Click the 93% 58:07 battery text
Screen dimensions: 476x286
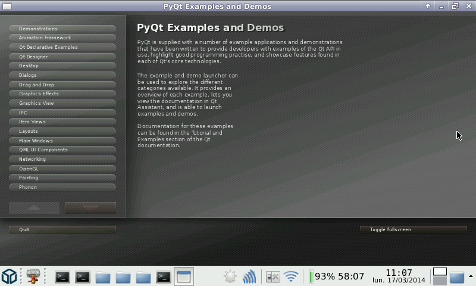(339, 276)
